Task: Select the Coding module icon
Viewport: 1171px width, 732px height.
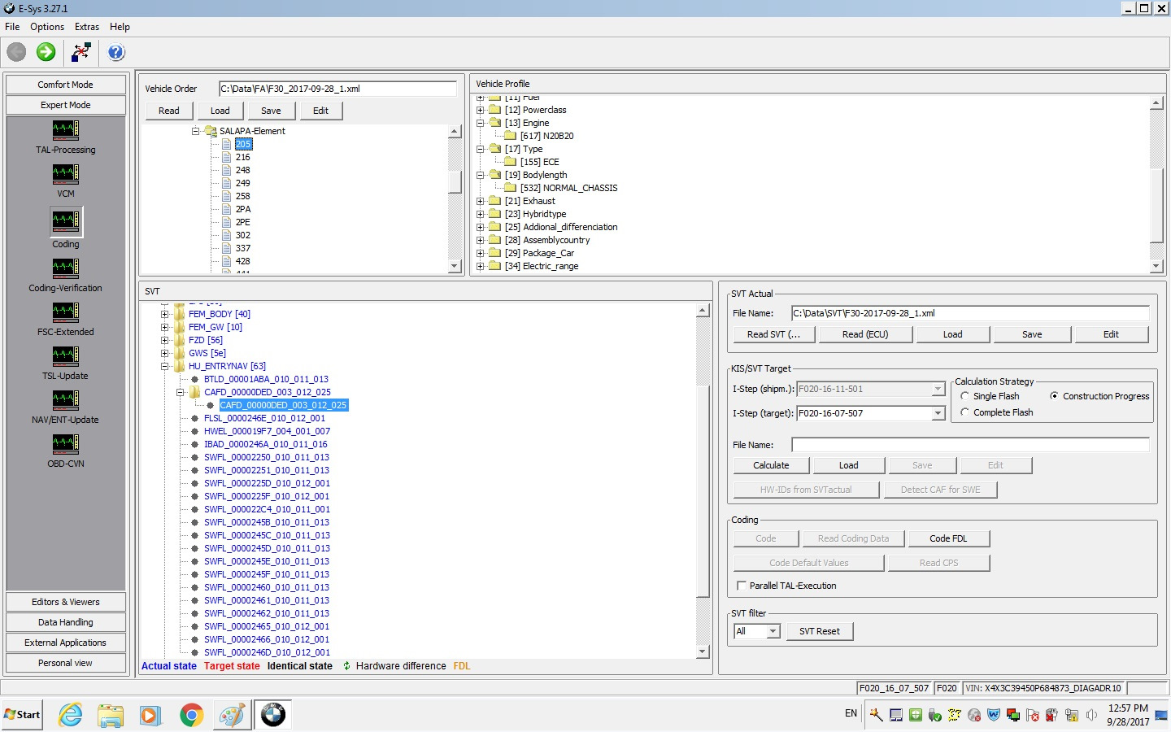Action: click(66, 220)
